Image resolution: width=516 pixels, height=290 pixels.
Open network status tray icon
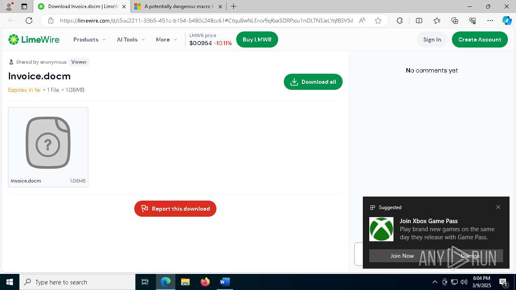point(454,282)
